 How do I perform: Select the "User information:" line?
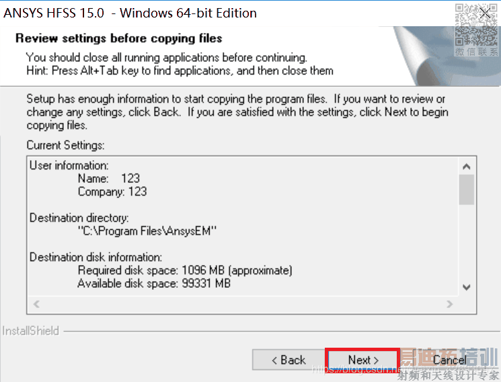69,165
